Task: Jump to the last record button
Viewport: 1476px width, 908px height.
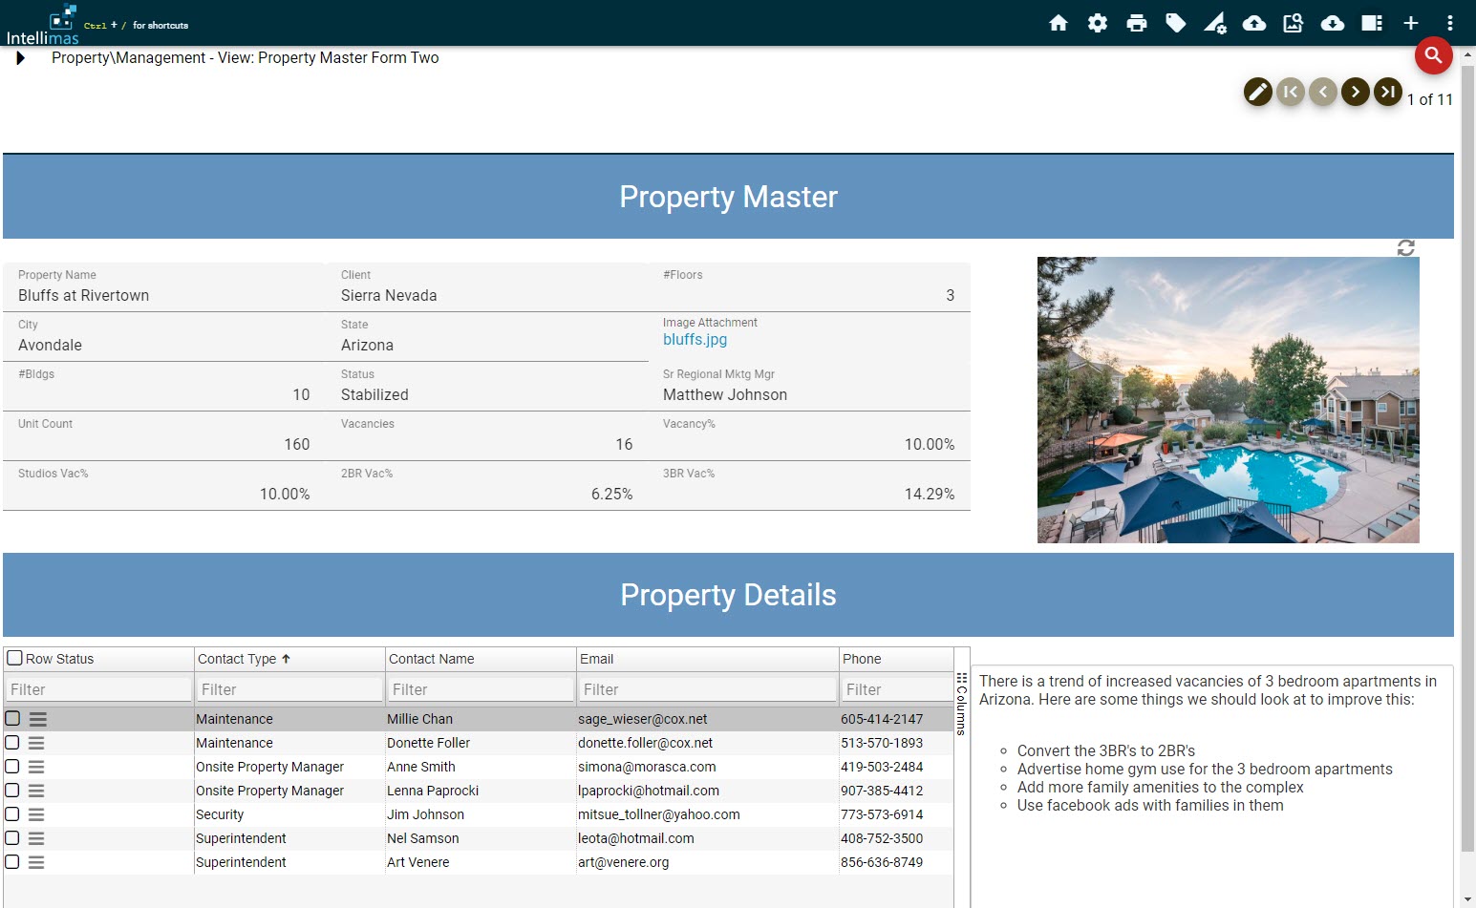Action: [1387, 92]
